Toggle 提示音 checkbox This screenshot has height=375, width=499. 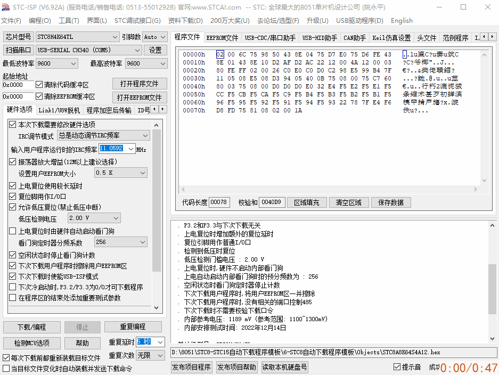(397, 367)
